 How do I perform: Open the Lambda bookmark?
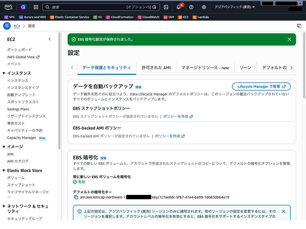(201, 17)
